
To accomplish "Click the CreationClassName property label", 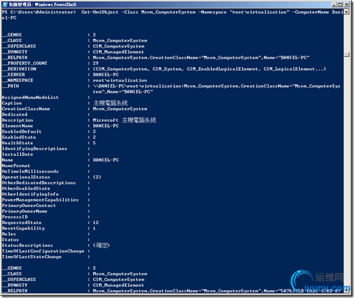I will (26, 109).
